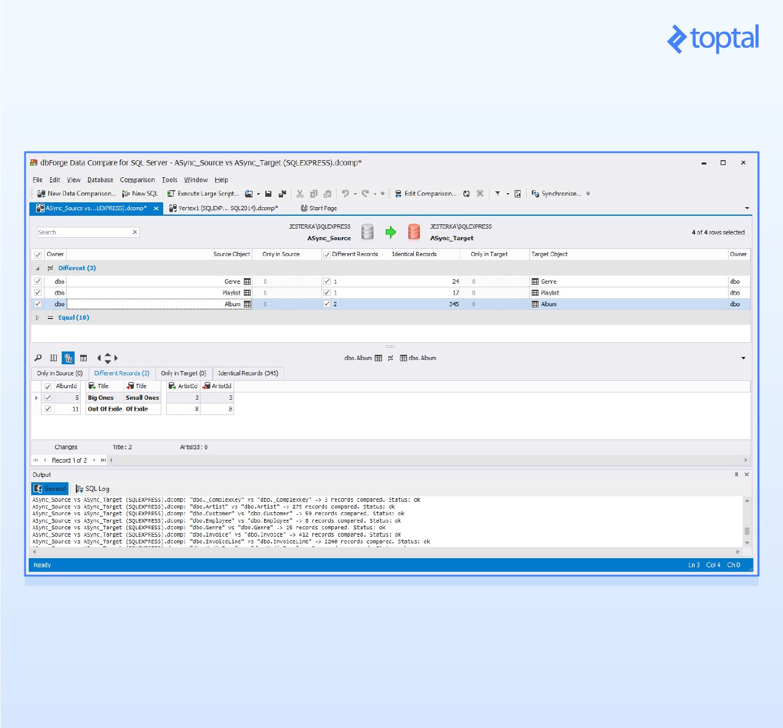
Task: Refresh the comparison results
Action: click(466, 193)
